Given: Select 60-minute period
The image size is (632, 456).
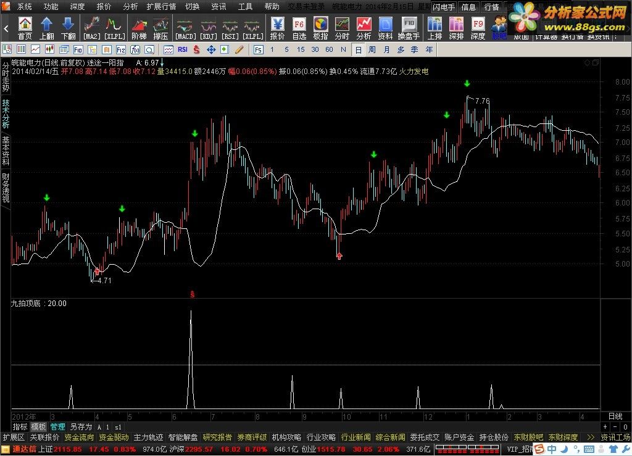Looking at the screenshot, I should click(330, 49).
